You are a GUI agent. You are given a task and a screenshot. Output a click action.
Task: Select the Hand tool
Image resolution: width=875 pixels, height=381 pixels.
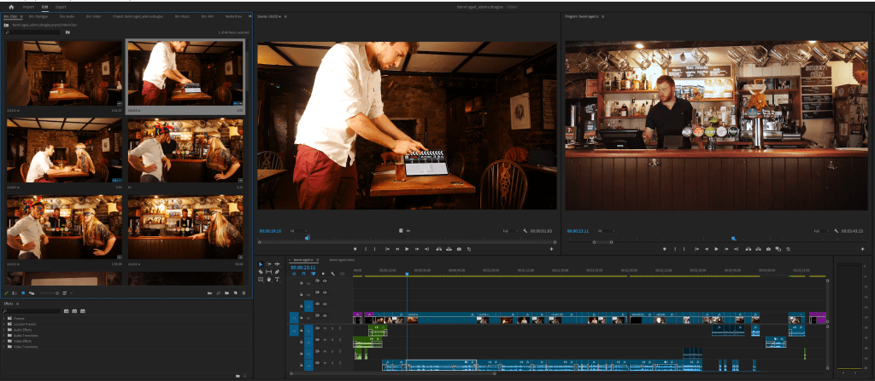pos(269,279)
